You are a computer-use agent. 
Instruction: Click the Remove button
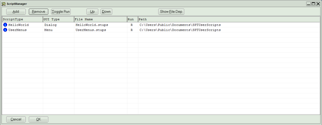click(39, 12)
